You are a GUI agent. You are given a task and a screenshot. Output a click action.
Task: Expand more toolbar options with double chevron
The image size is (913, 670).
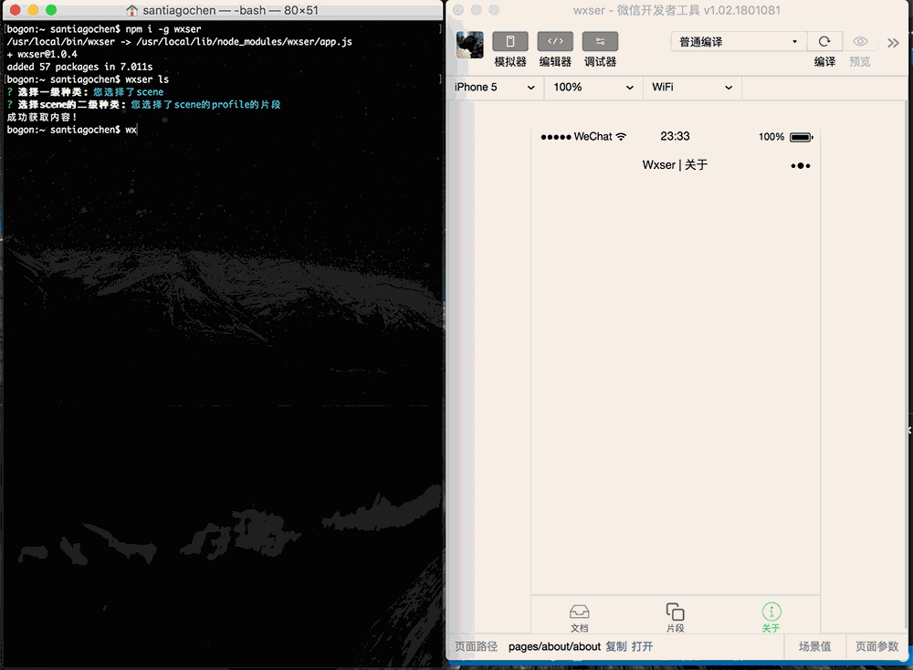(893, 43)
